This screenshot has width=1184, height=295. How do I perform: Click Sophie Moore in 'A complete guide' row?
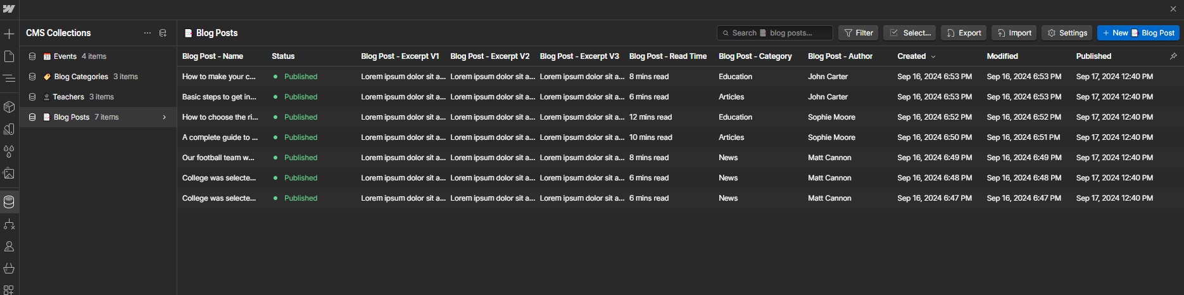coord(831,137)
